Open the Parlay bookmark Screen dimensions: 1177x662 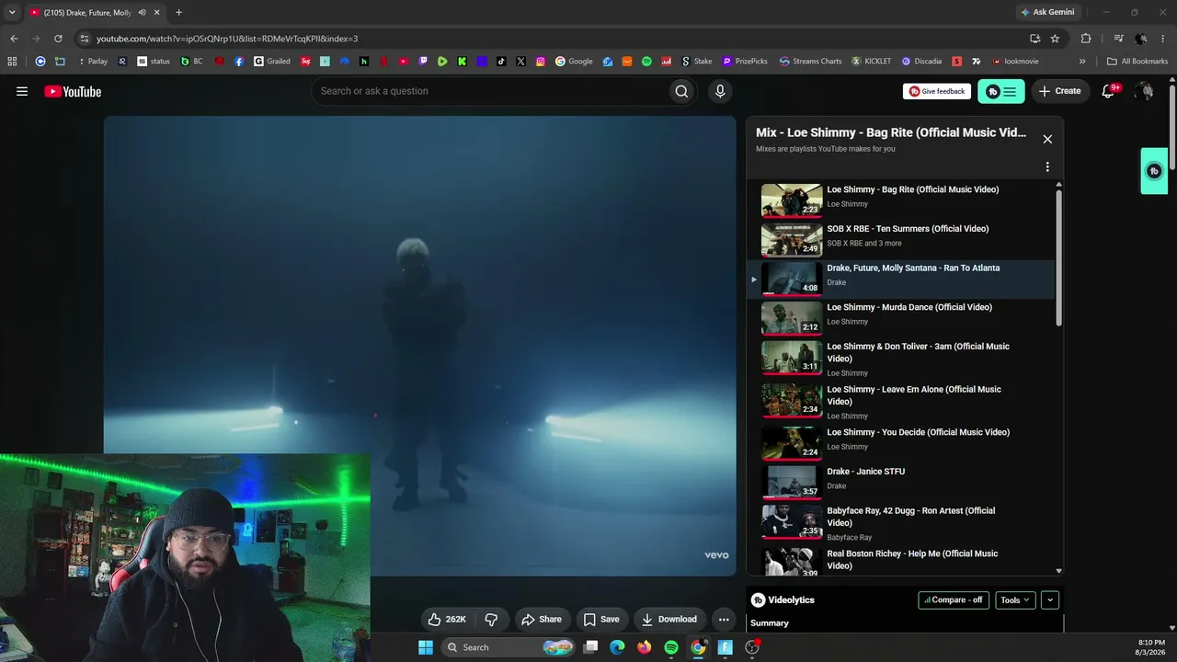pyautogui.click(x=92, y=62)
